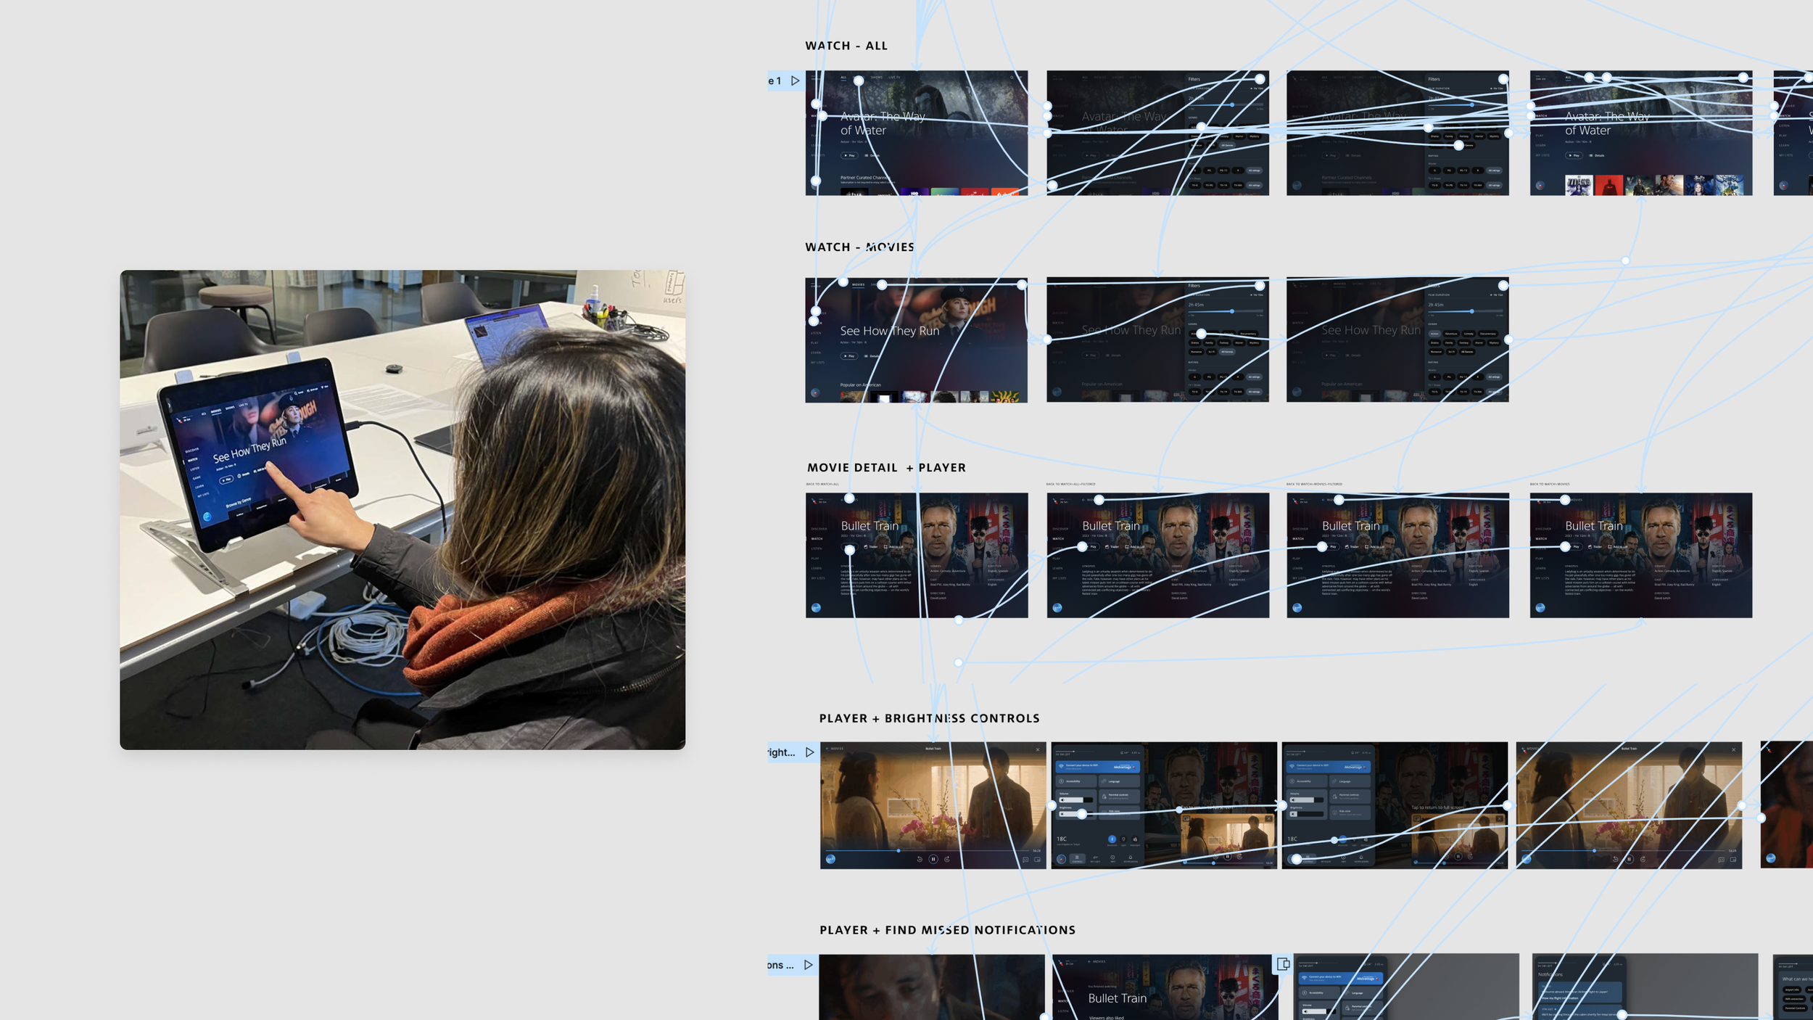1813x1020 pixels.
Task: Click skip-forward icon in the first player frame
Action: [x=947, y=859]
